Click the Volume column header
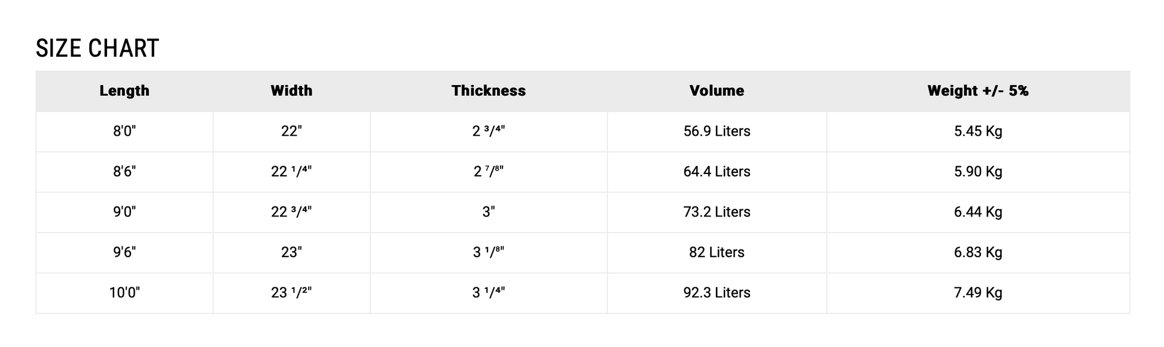 (x=717, y=91)
